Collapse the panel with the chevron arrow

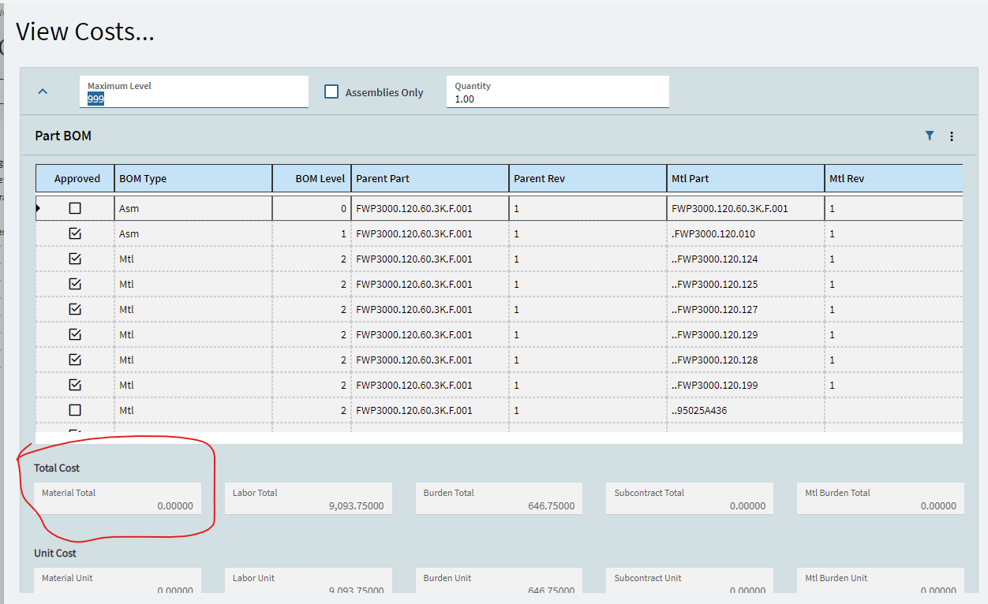coord(43,91)
